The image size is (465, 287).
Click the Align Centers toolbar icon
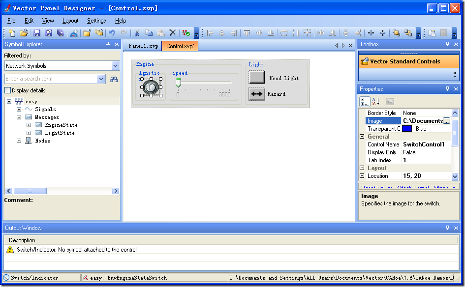pos(222,33)
